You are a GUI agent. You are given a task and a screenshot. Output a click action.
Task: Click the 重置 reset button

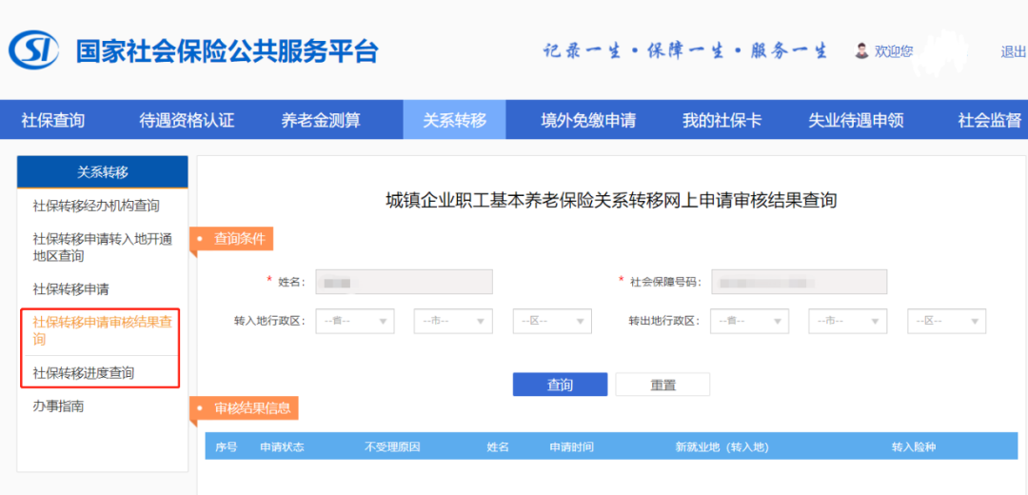[x=662, y=385]
